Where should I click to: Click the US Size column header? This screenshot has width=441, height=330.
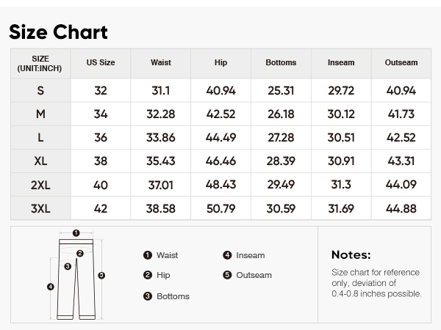click(101, 62)
